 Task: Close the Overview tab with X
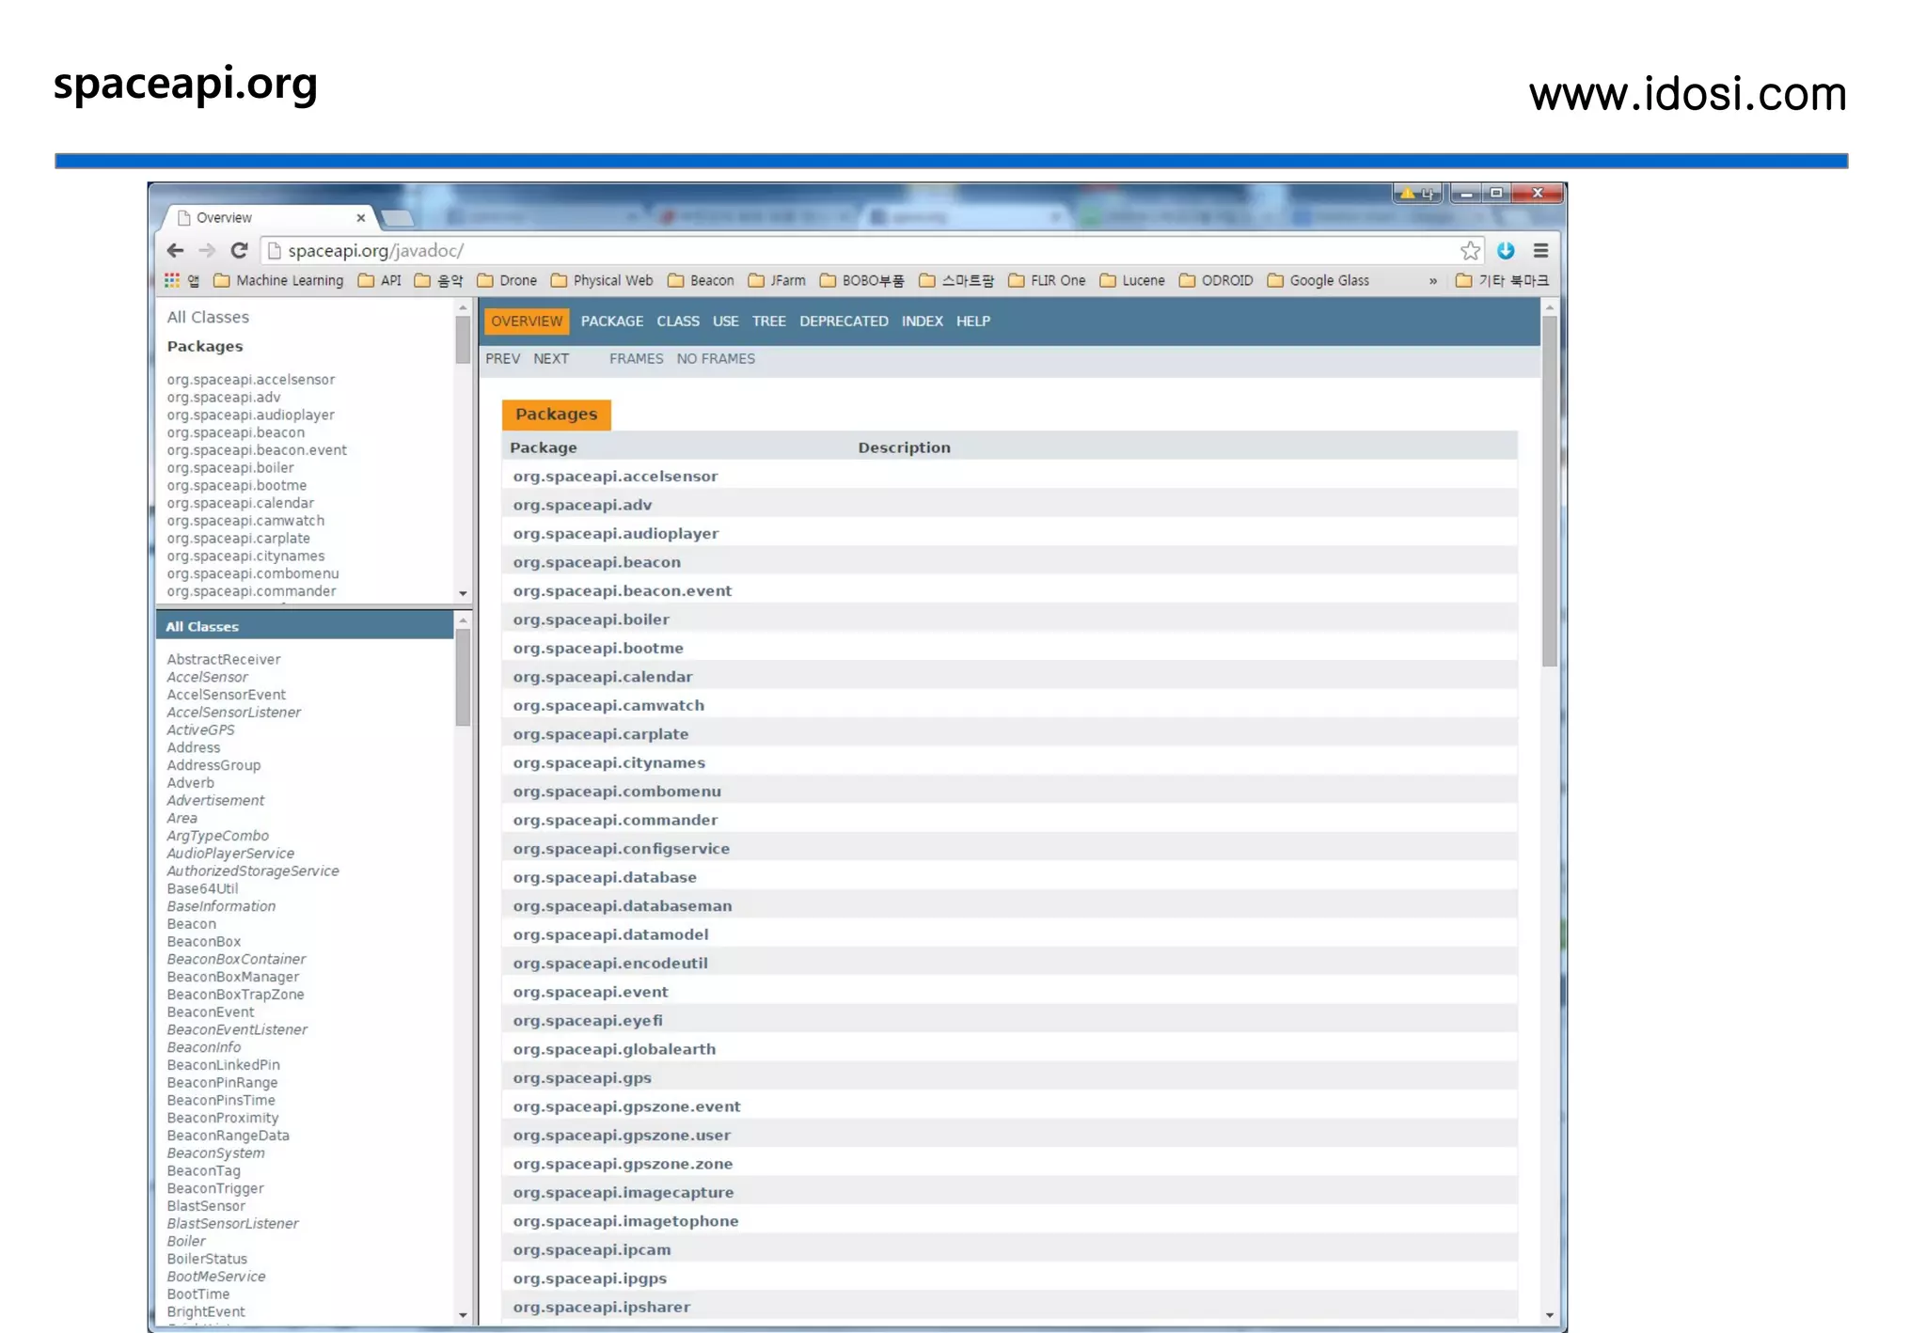[361, 217]
